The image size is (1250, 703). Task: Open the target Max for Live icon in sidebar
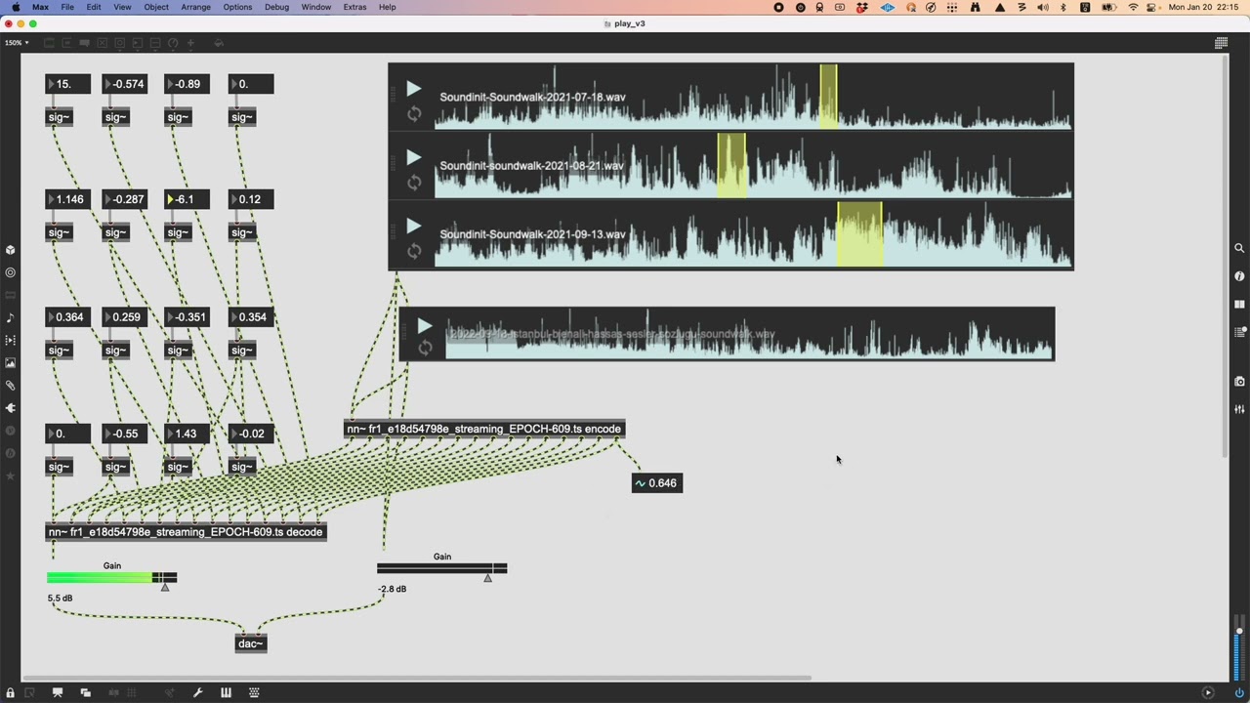[x=11, y=272]
